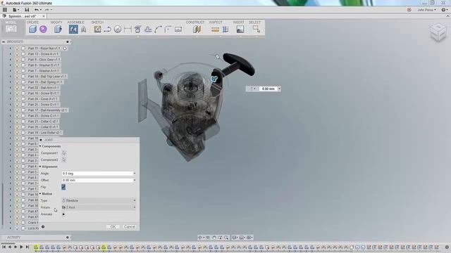The image size is (451, 253).
Task: Toggle visibility bulb for Part 22 - Bail Arm
Action: point(17,87)
